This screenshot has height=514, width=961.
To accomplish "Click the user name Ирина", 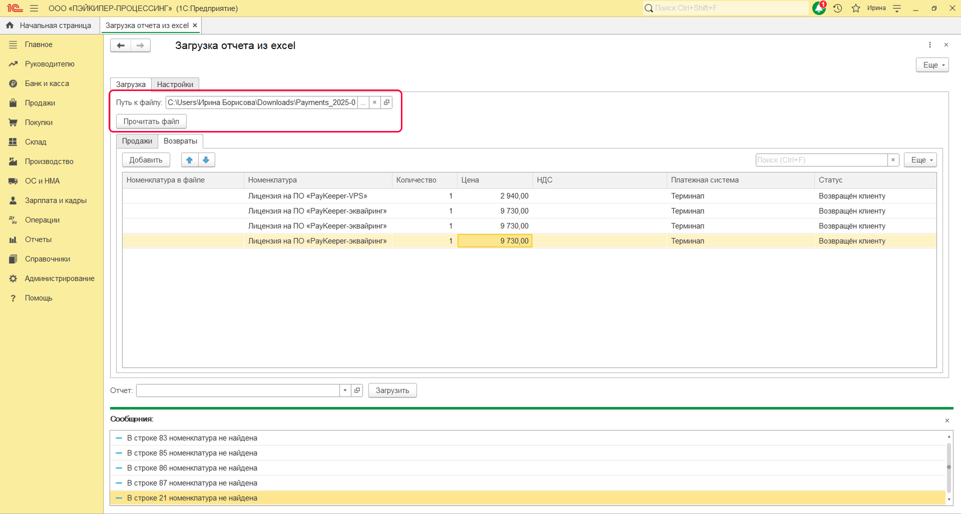I will [876, 8].
